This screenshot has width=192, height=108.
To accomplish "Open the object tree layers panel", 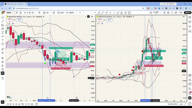I will tap(190, 26).
